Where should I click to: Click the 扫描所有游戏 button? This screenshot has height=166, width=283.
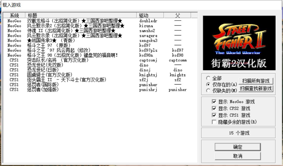[256, 81]
